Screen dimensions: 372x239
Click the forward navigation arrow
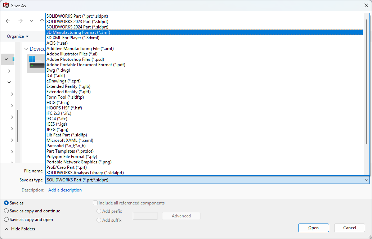click(x=20, y=21)
